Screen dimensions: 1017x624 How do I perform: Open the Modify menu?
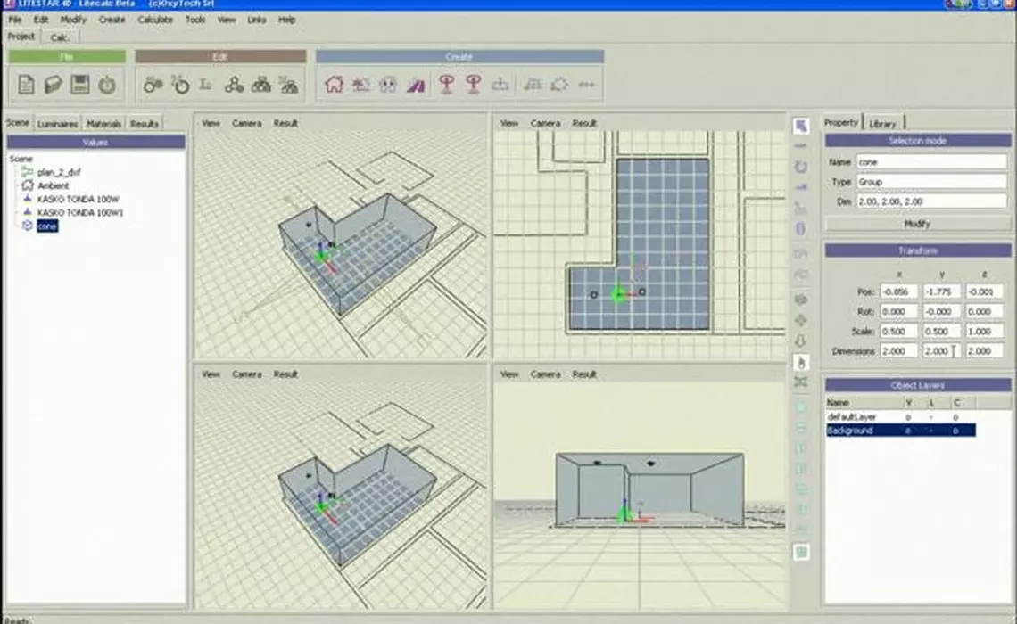point(73,21)
